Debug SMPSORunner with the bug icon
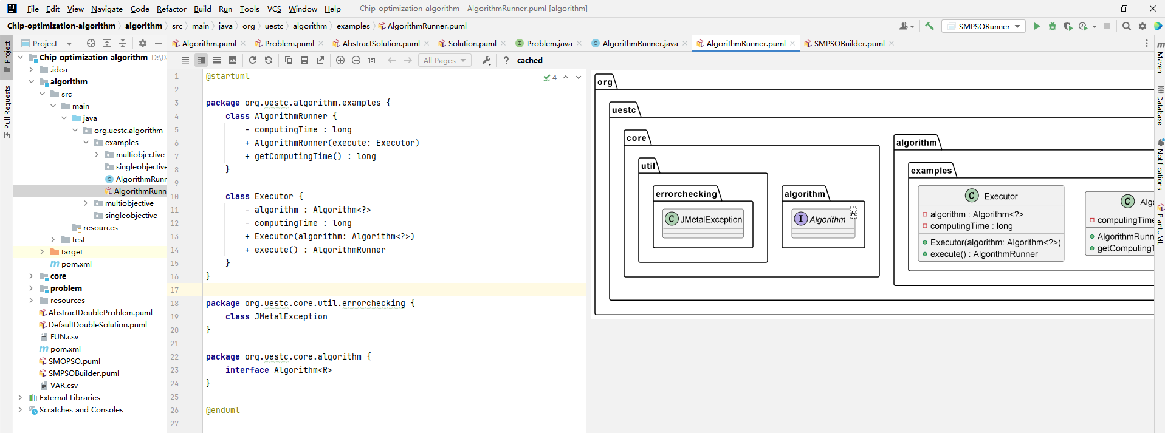1165x433 pixels. point(1053,26)
